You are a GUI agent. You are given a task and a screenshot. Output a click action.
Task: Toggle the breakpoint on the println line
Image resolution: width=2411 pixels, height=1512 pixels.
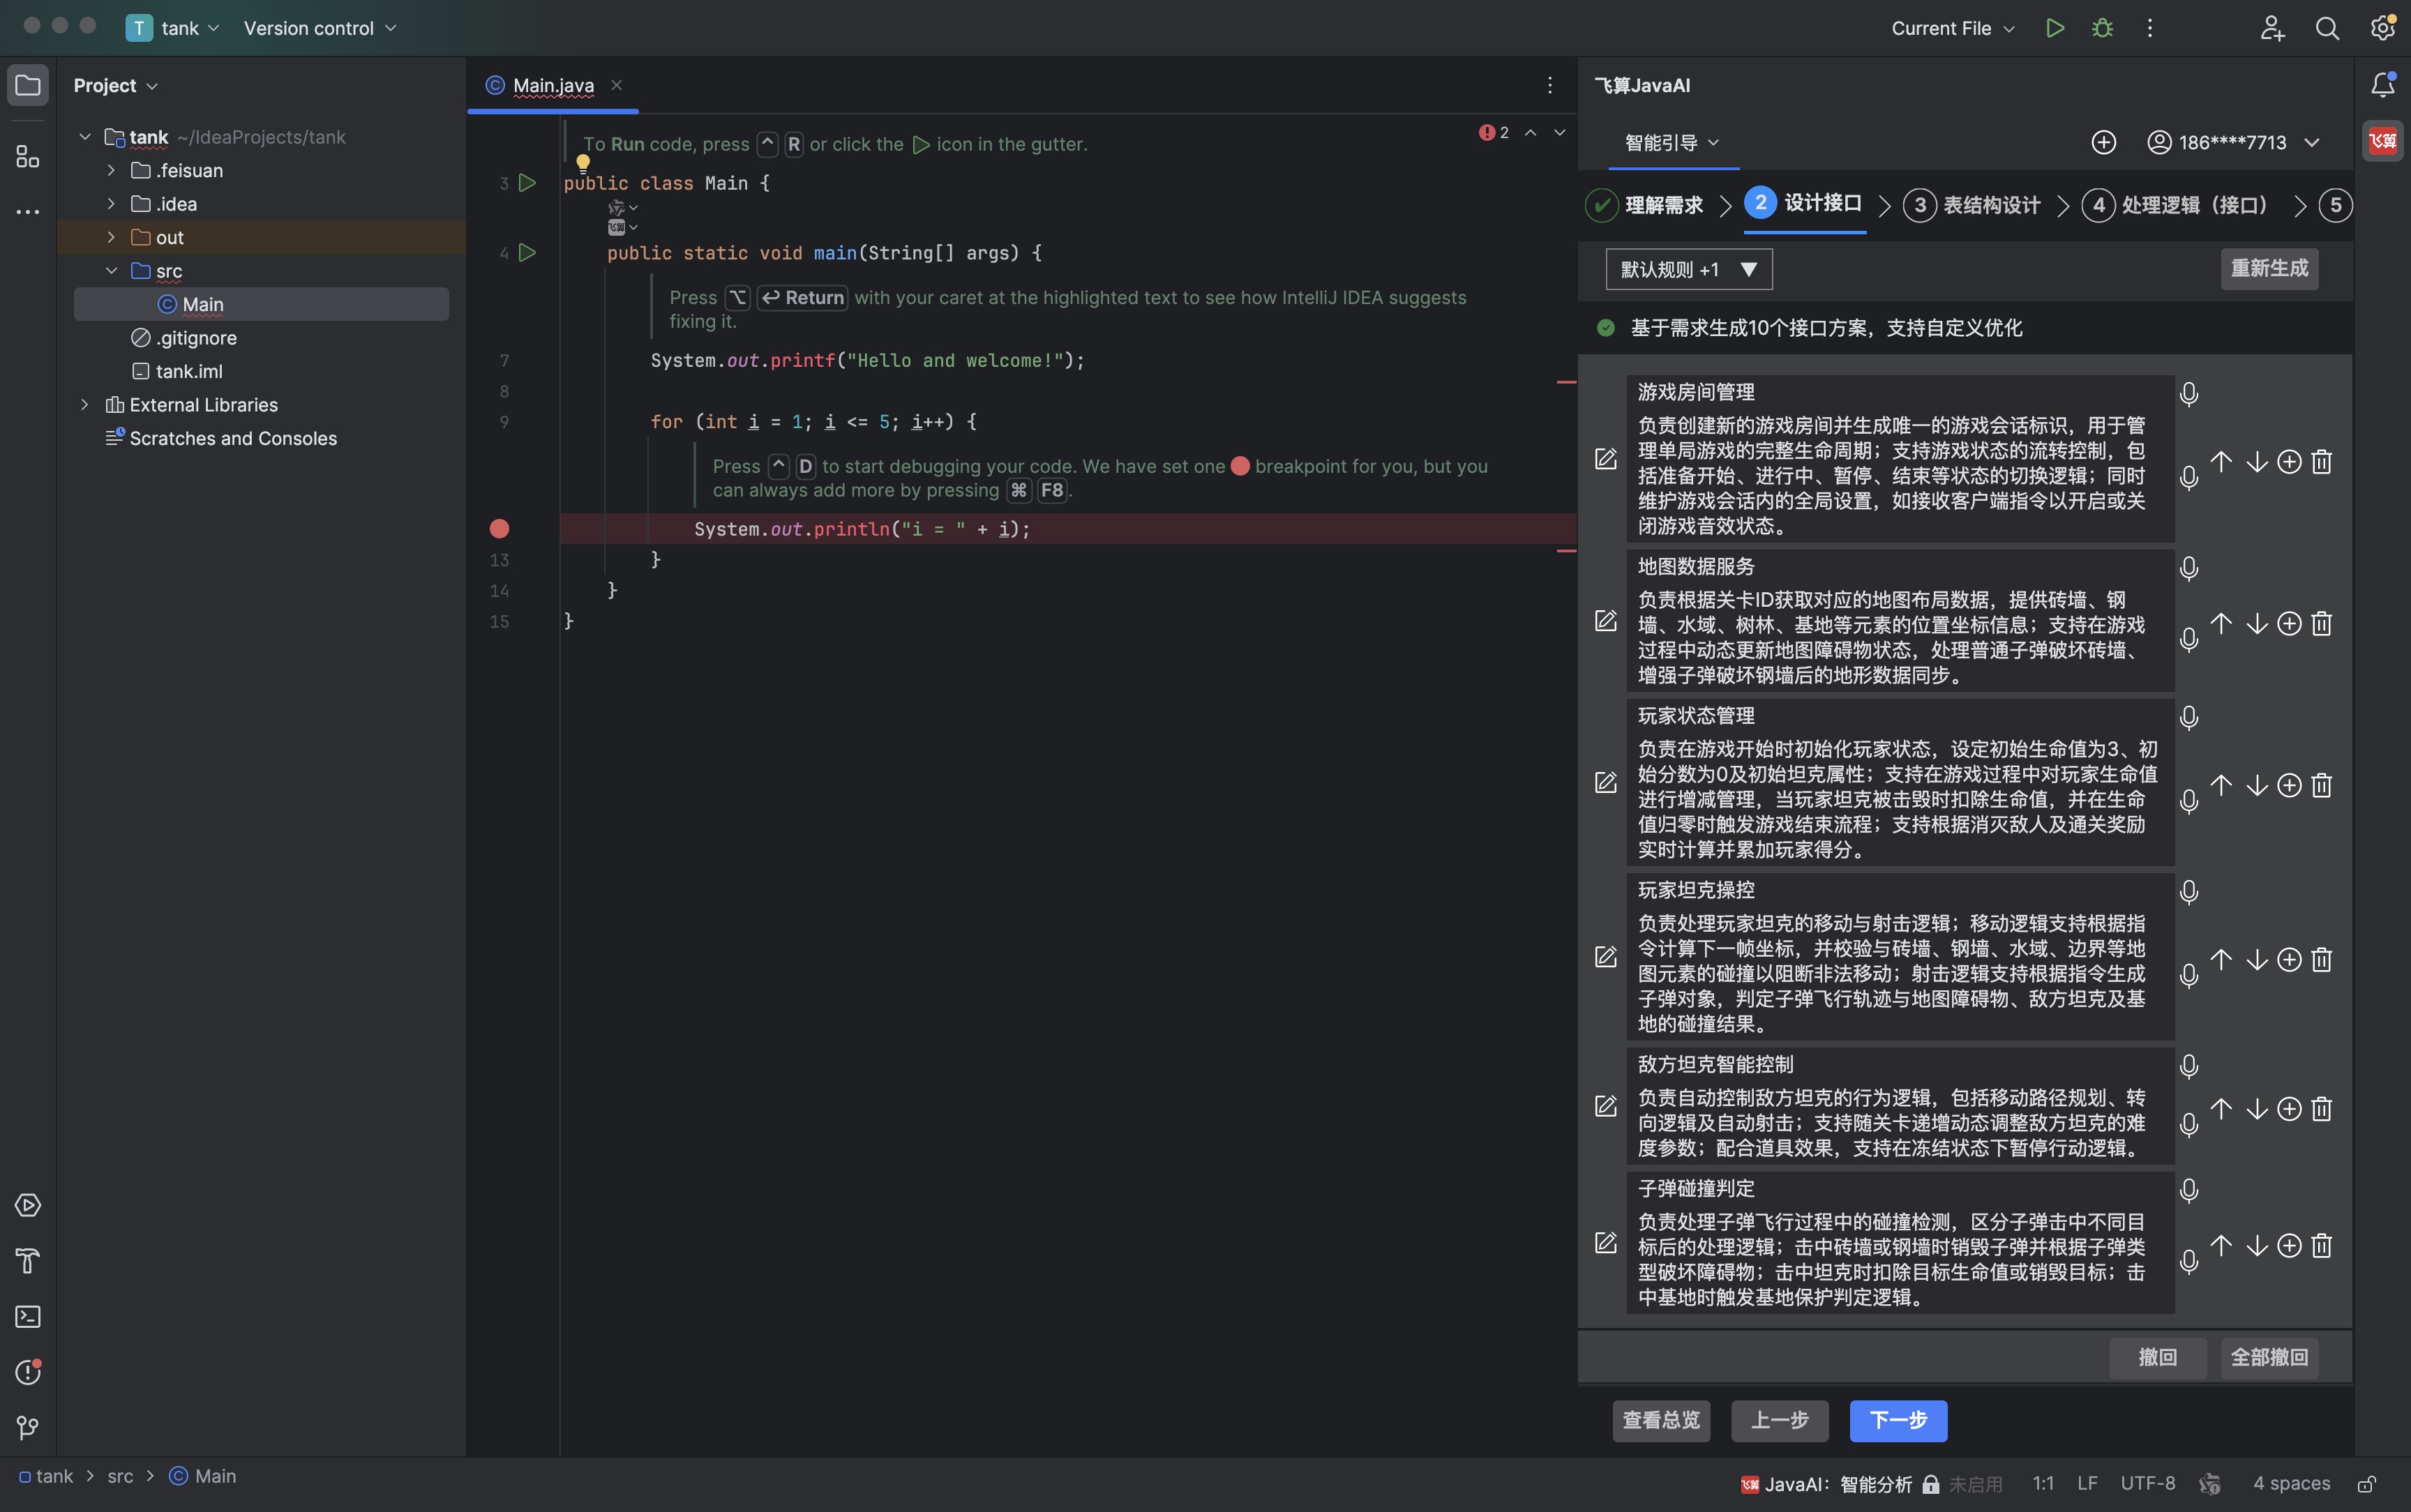click(499, 529)
